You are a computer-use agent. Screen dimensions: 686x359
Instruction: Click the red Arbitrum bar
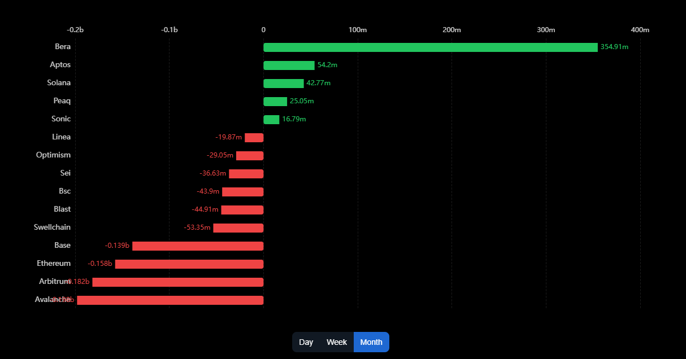pyautogui.click(x=178, y=282)
